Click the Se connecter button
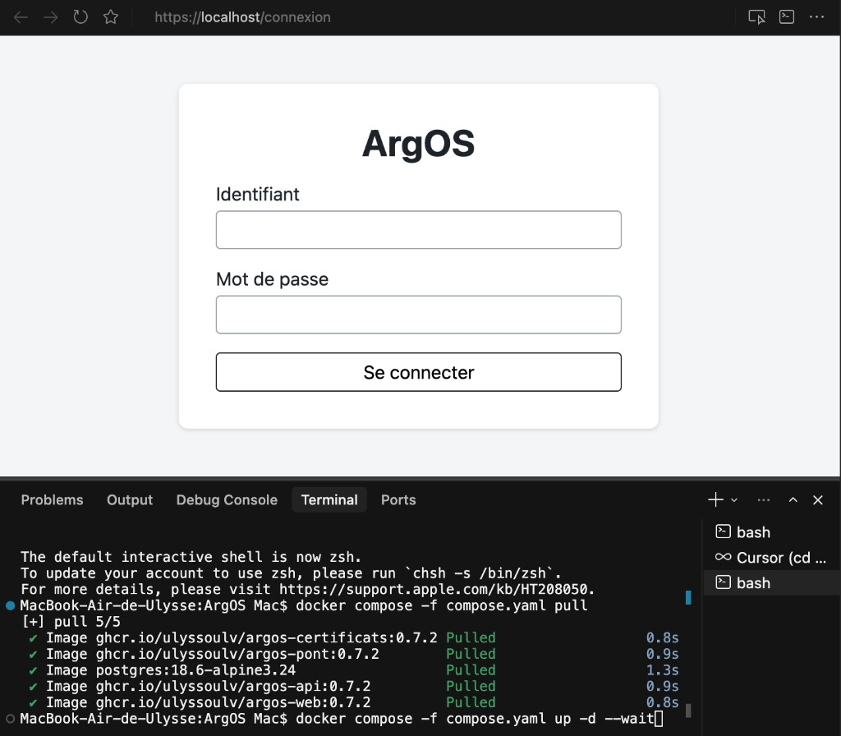Screen dimensions: 841x736 (x=418, y=372)
